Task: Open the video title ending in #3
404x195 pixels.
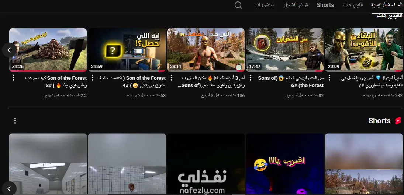Action: 56,82
